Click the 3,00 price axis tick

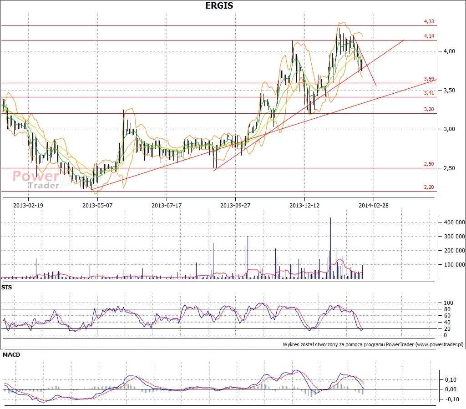[449, 129]
